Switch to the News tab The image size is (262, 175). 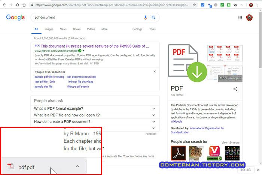(x=63, y=29)
